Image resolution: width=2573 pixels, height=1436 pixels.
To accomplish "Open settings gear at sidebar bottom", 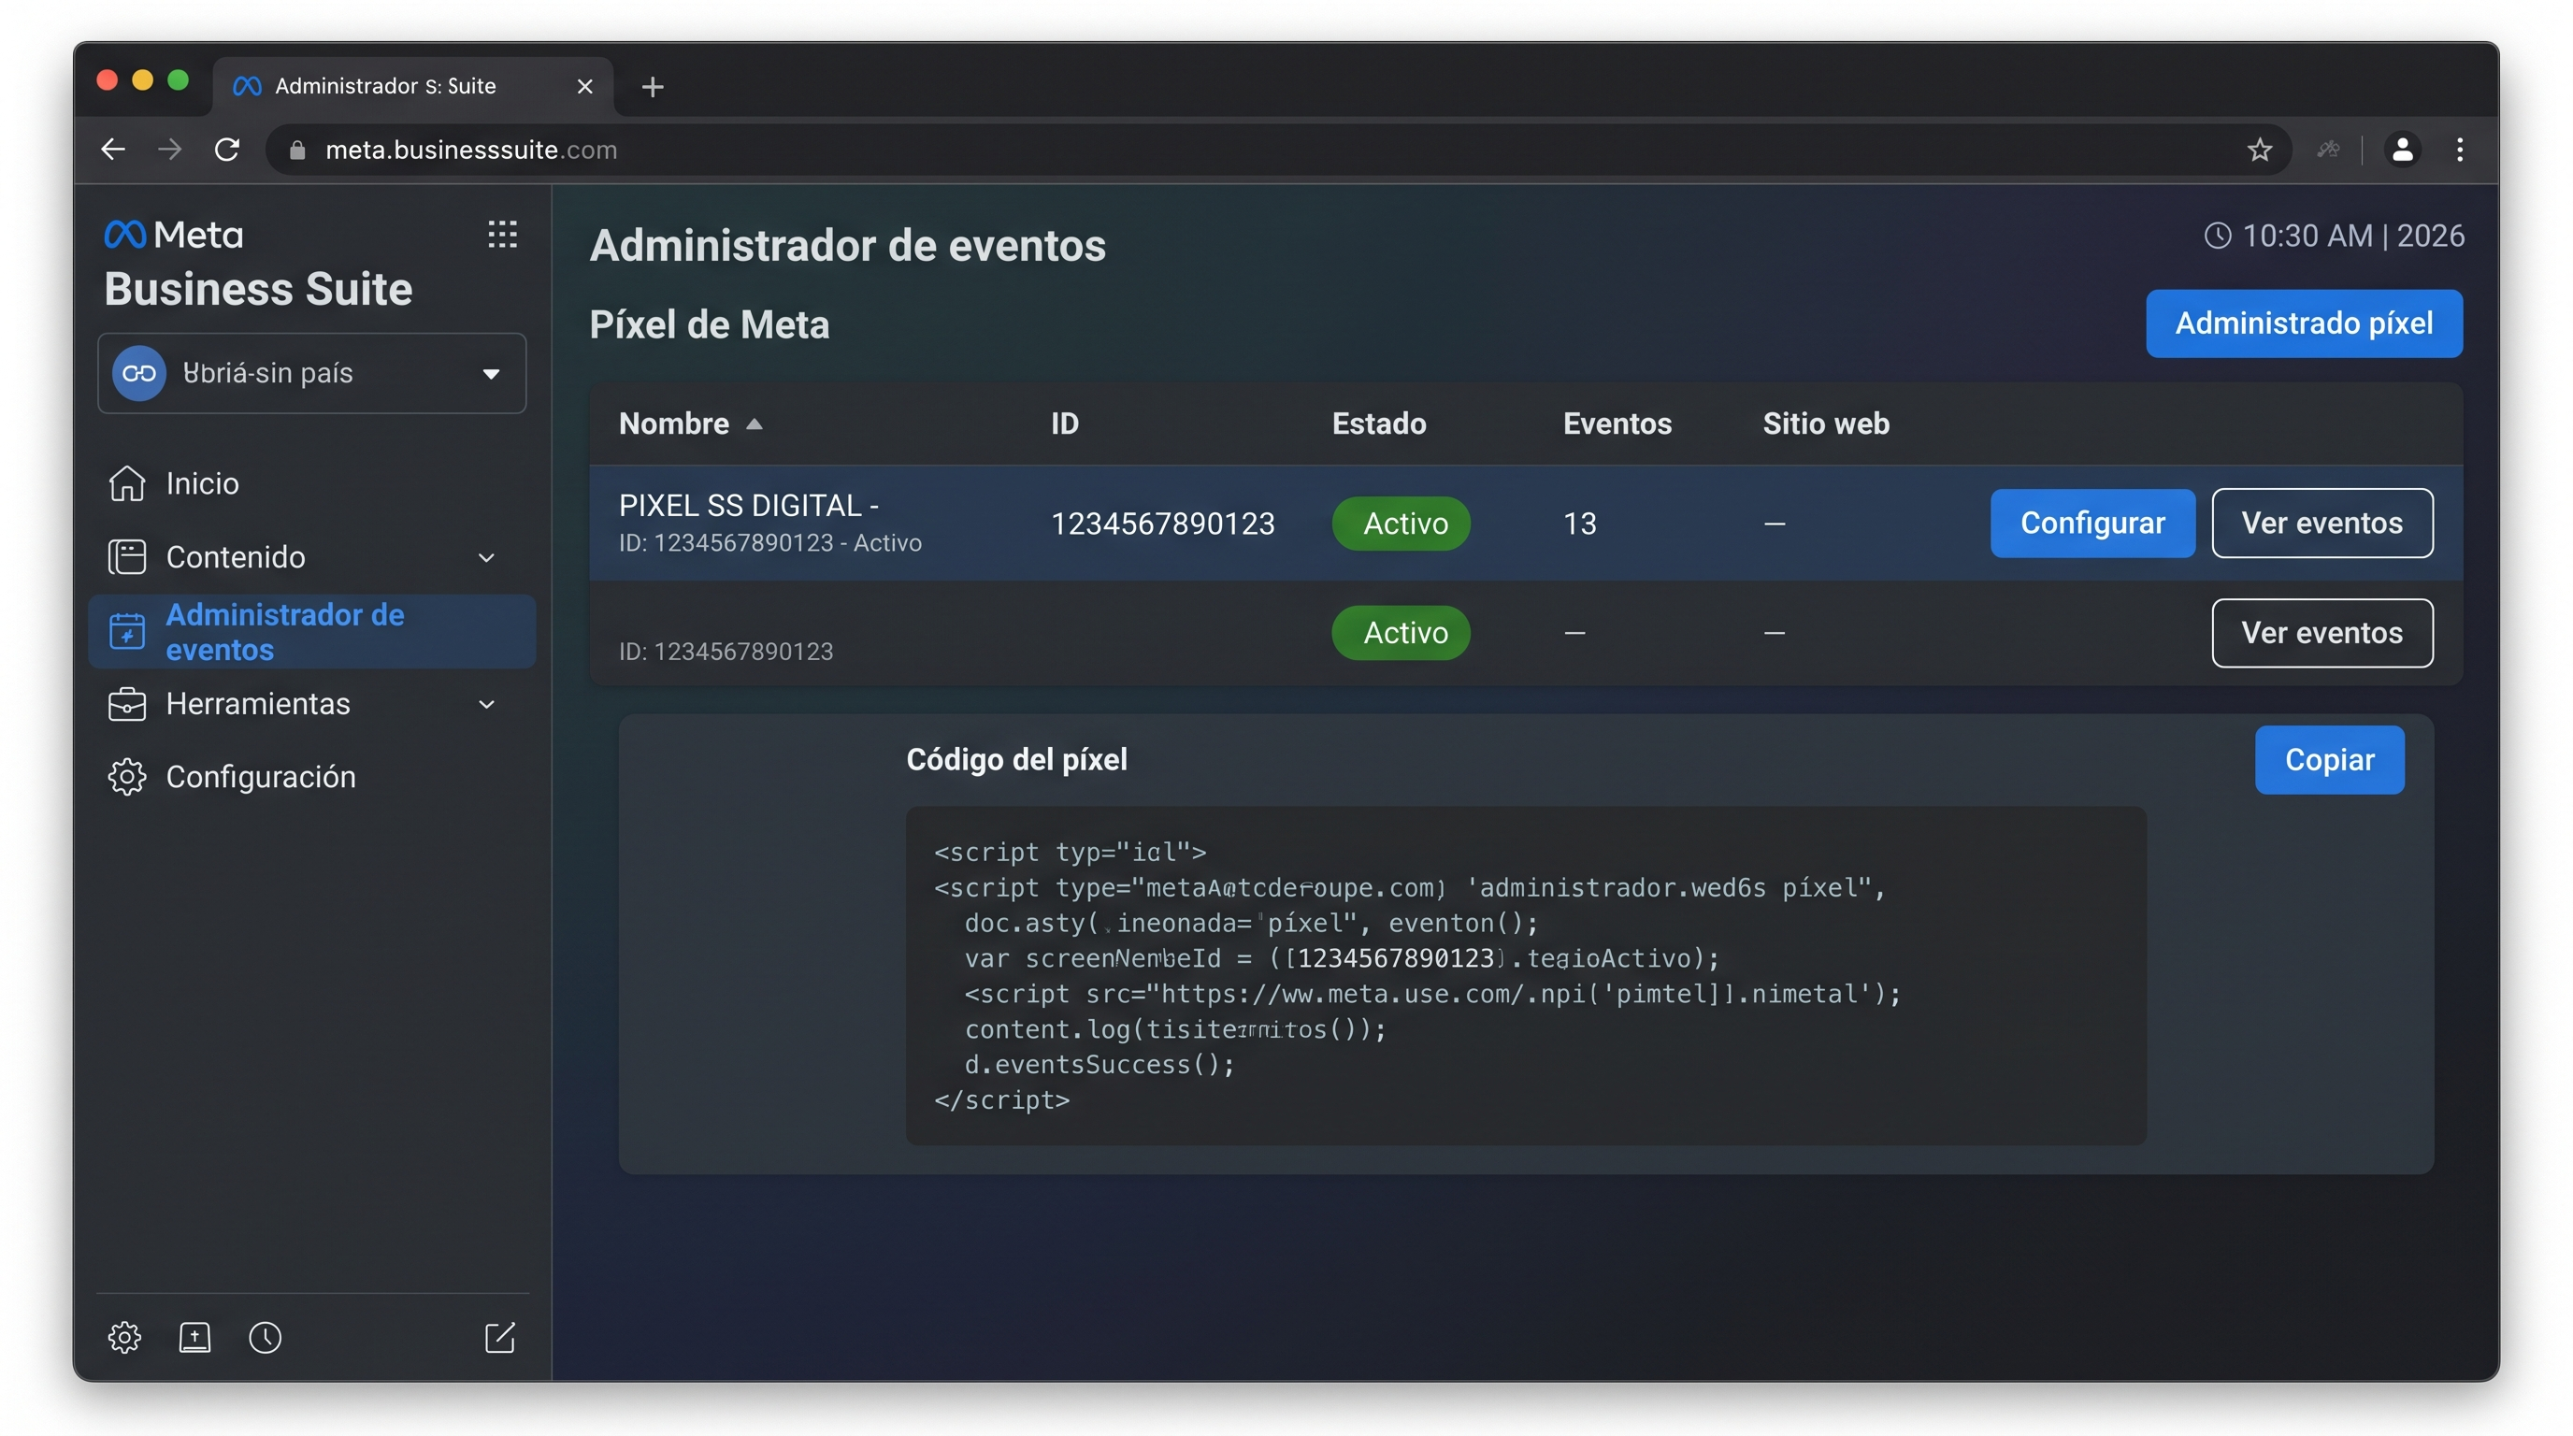I will point(125,1337).
